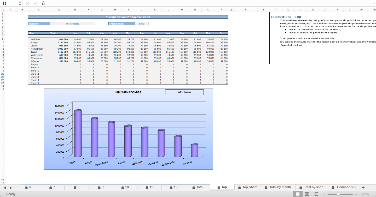The height and width of the screenshot is (197, 376).
Task: Switch to Page Break Preview icon
Action: click(x=316, y=194)
